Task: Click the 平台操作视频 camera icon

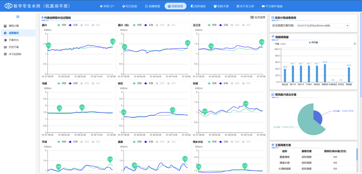Action: 263,6
